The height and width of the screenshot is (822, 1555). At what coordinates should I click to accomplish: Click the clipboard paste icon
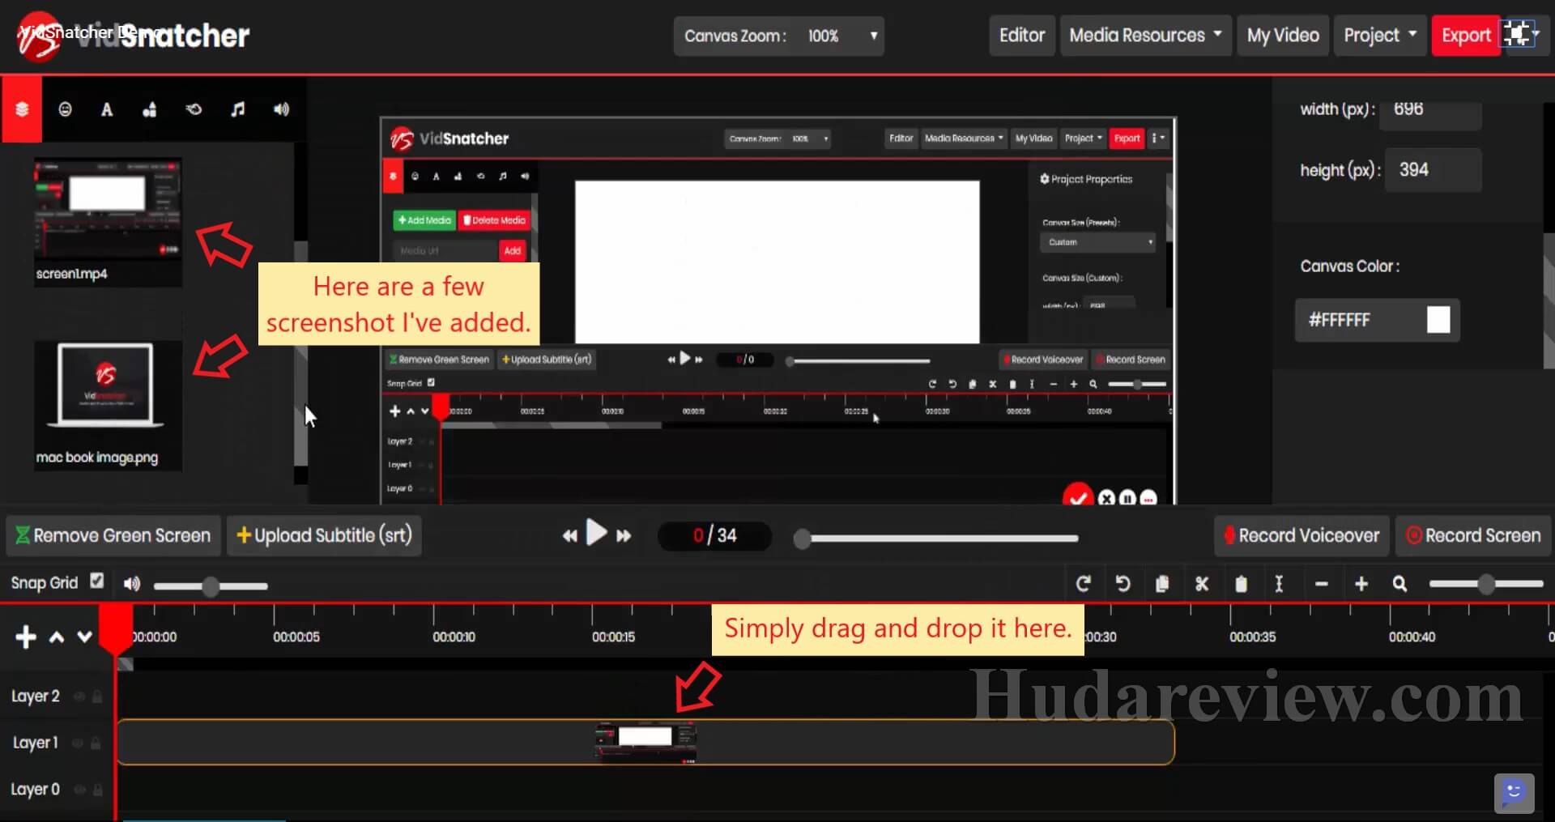coord(1241,584)
